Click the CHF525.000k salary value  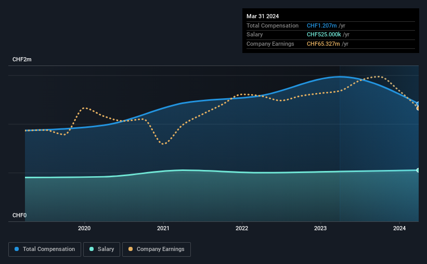324,35
